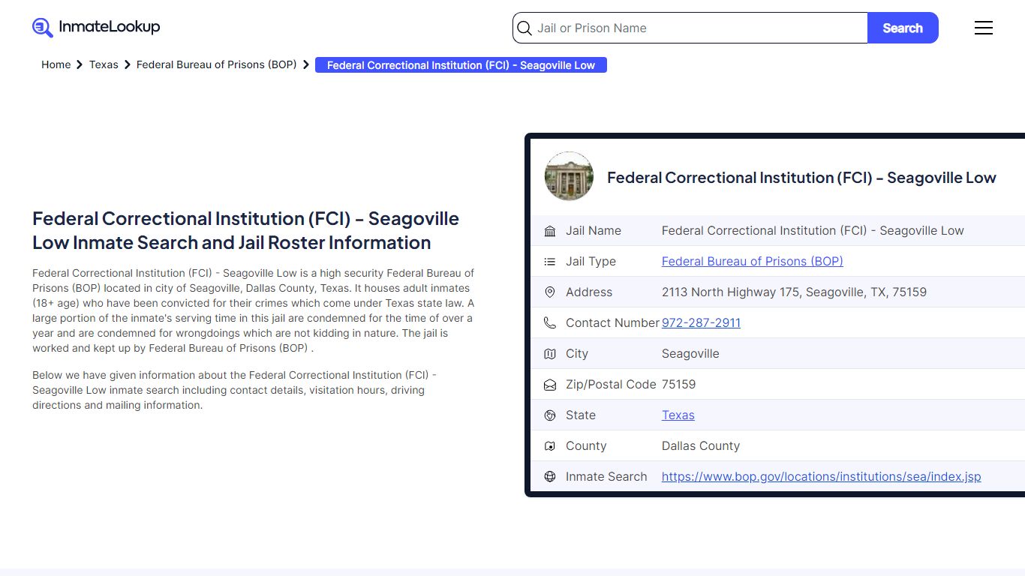Click the Jail Type list icon

(550, 262)
